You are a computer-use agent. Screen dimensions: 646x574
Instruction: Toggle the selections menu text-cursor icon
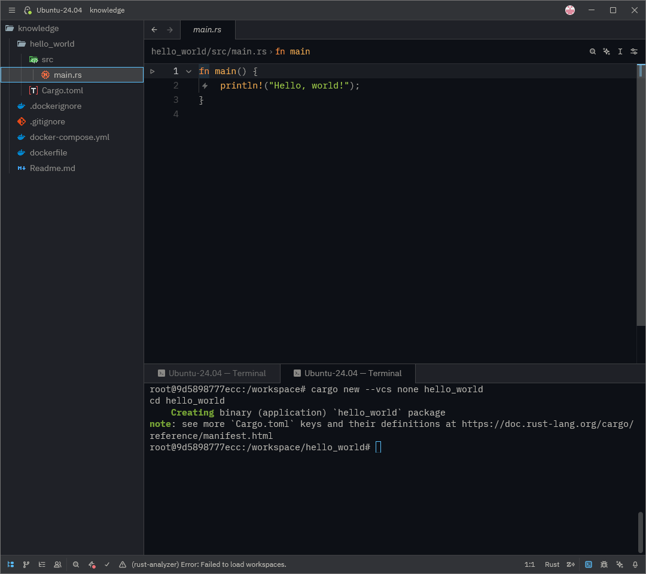tap(620, 51)
